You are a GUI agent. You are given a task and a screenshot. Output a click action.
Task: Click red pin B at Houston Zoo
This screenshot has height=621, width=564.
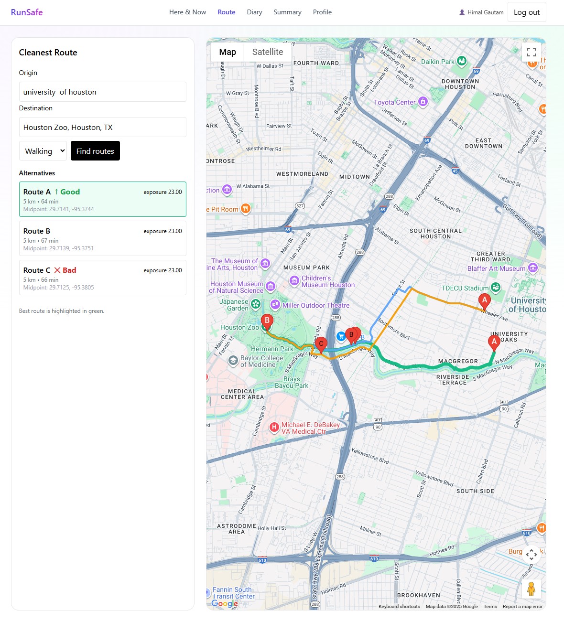coord(267,322)
